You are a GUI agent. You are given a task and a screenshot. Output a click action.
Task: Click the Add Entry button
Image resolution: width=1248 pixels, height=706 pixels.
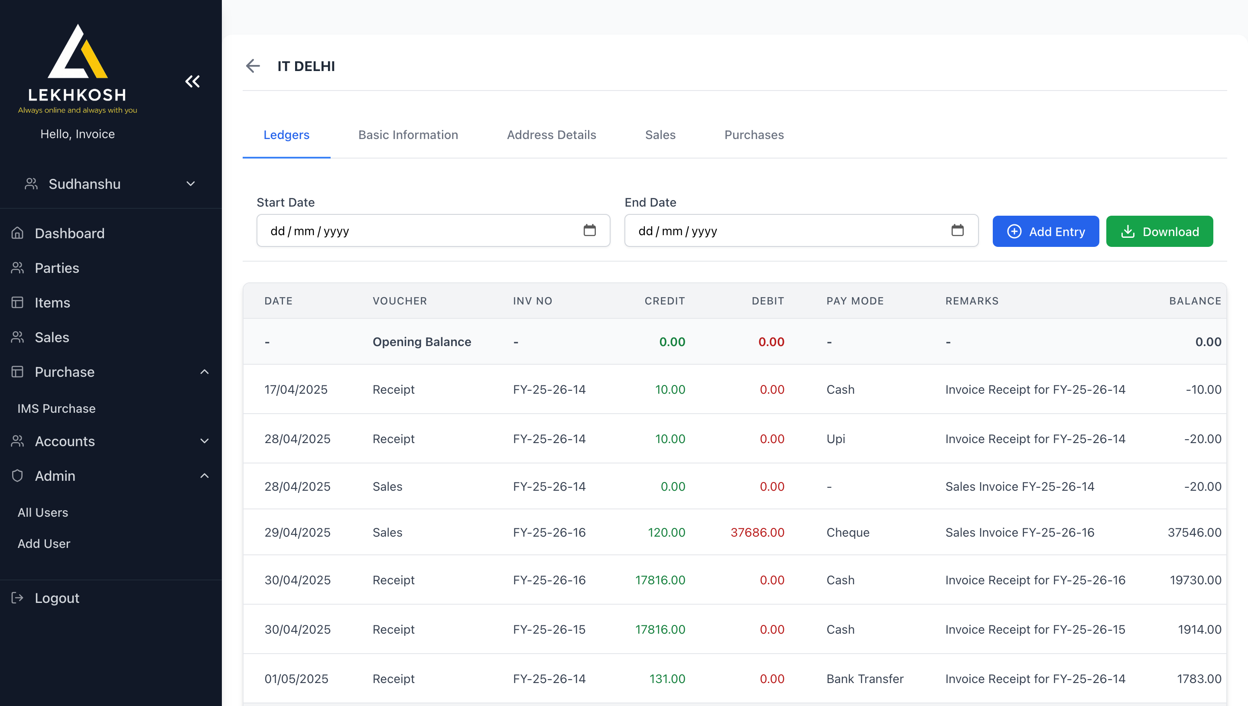[x=1045, y=231]
